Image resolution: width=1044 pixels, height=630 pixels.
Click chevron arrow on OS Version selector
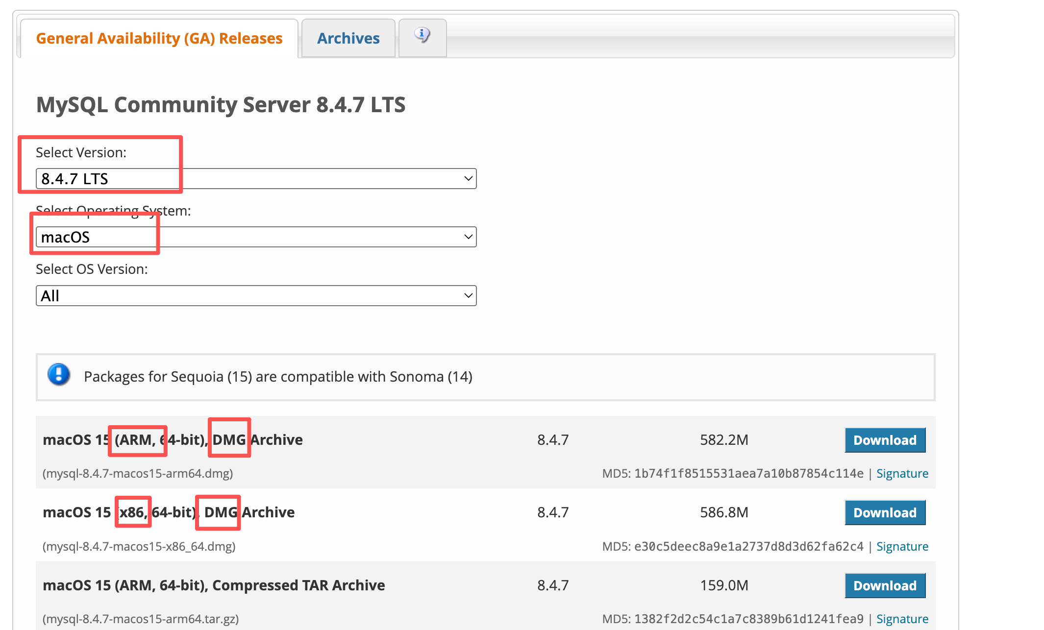pos(468,296)
